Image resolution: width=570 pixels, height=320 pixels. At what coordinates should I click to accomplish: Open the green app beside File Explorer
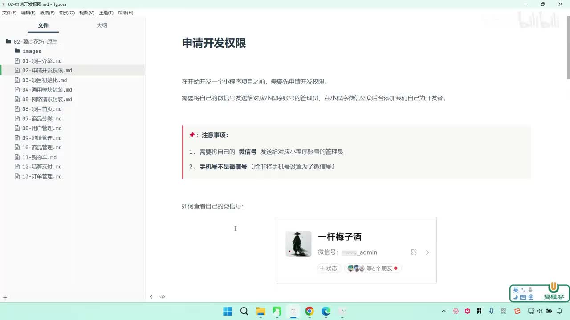[x=277, y=311]
